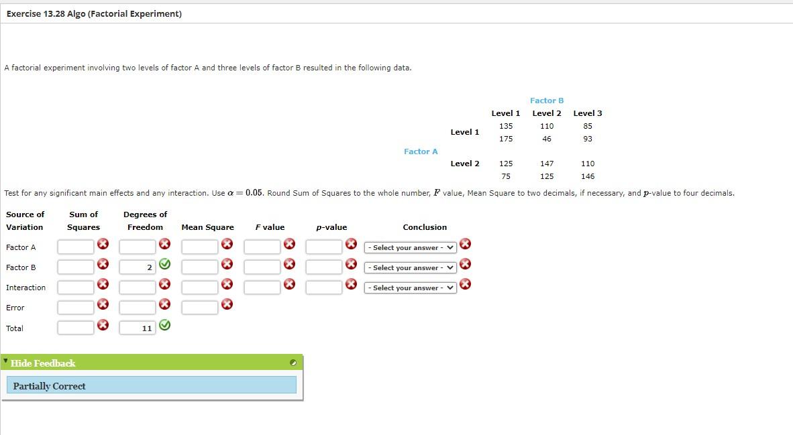The image size is (793, 435).
Task: Click the incorrect mark beside Factor A Degrees of Freedom
Action: [x=165, y=243]
